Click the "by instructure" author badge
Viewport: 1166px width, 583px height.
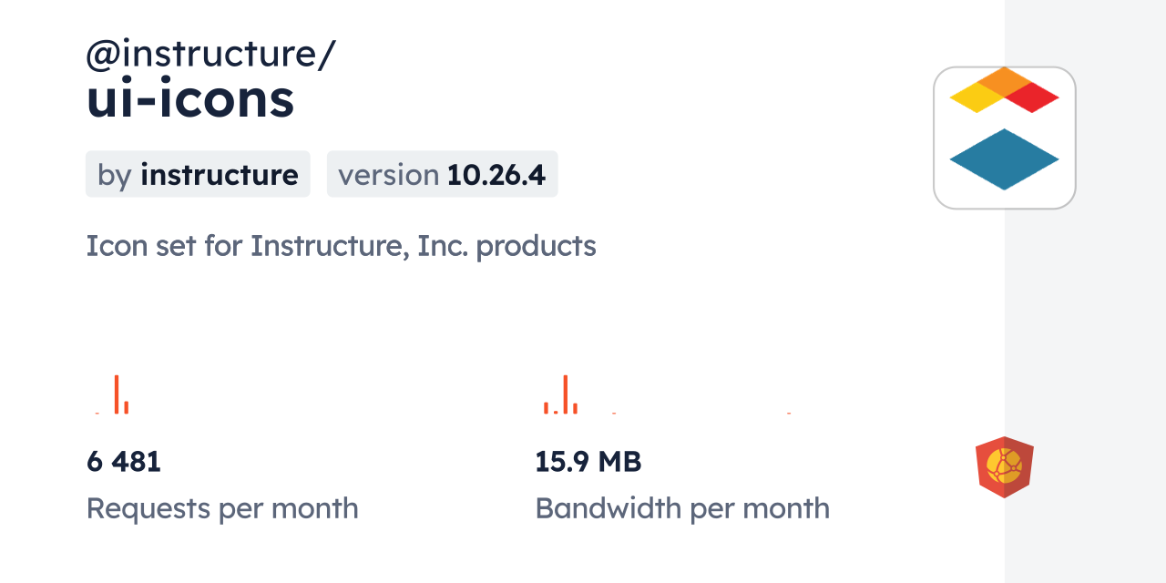click(198, 174)
